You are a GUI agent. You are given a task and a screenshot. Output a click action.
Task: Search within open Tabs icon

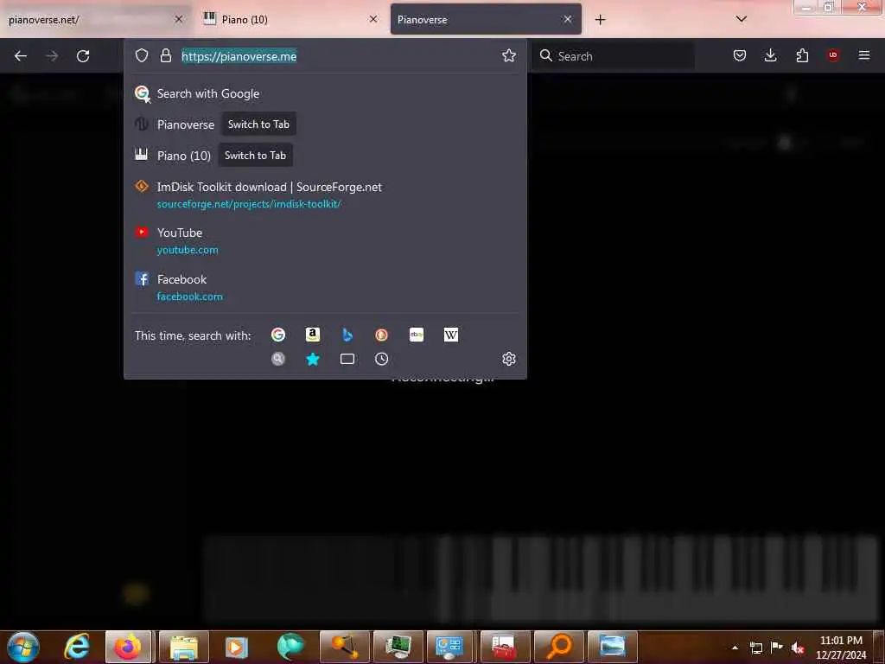click(347, 359)
